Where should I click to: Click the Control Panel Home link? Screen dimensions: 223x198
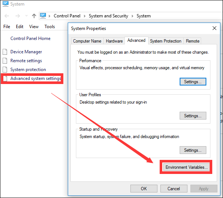point(30,38)
